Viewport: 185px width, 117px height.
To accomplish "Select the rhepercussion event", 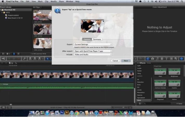I will coord(13,15).
